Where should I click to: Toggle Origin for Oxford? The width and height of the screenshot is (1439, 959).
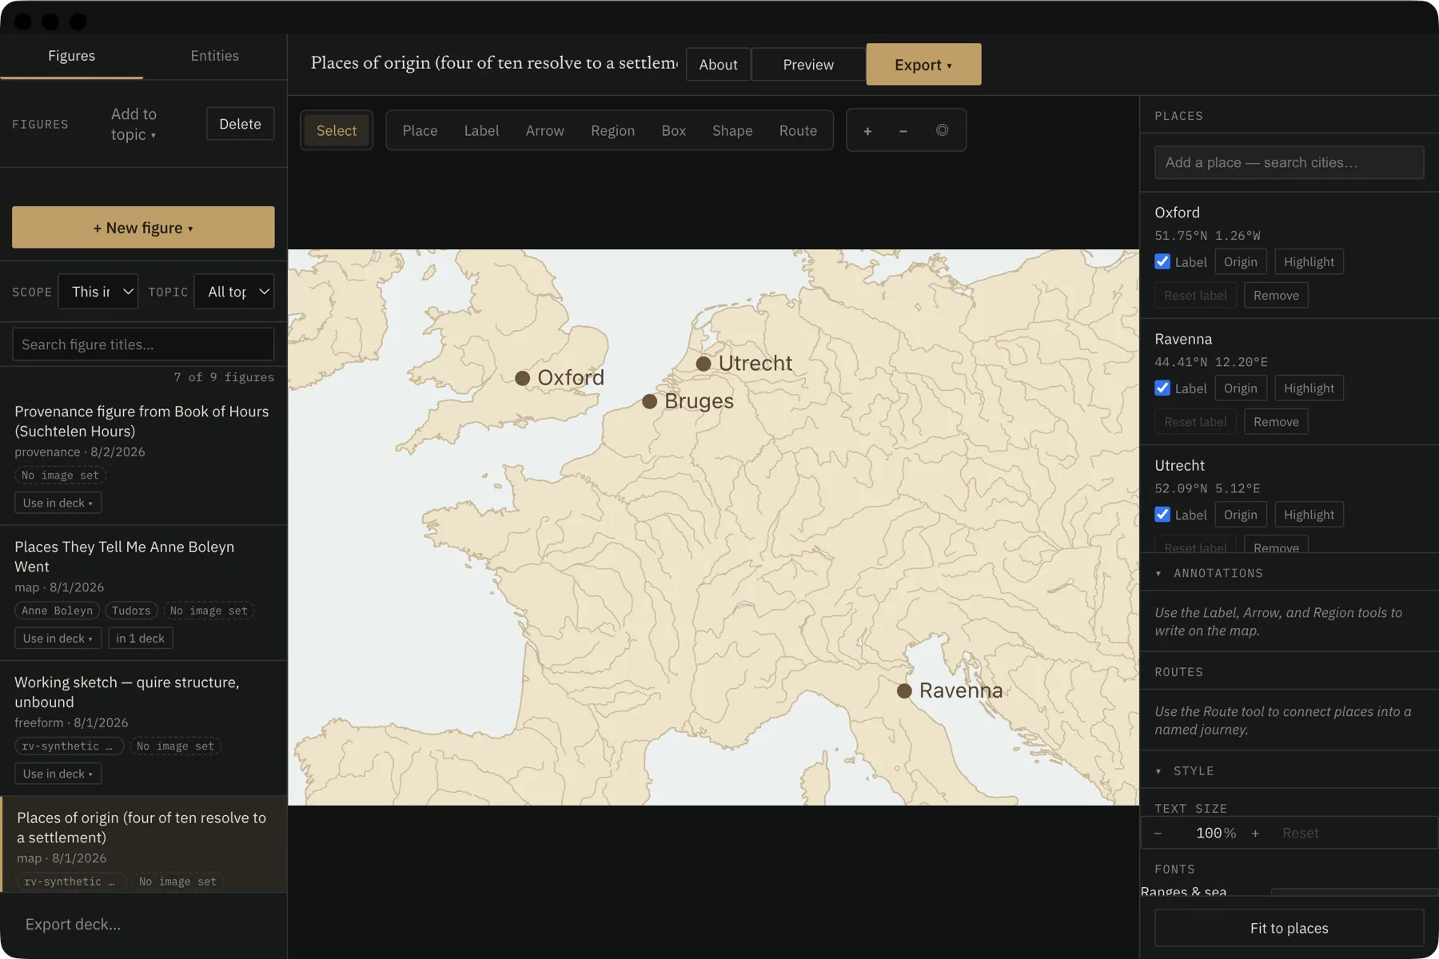point(1240,261)
